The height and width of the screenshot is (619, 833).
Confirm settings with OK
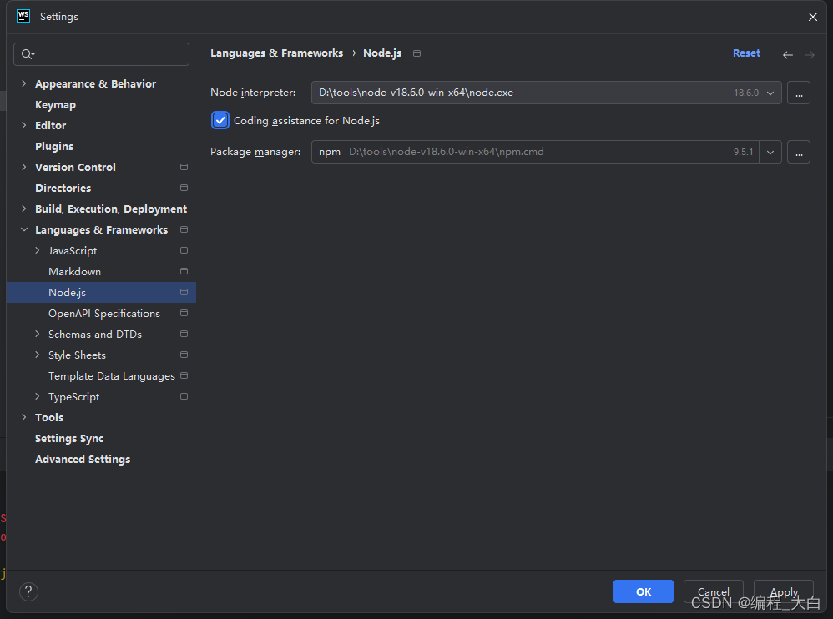643,591
